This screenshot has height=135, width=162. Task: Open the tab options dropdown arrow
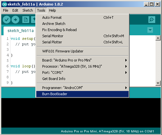150,30
